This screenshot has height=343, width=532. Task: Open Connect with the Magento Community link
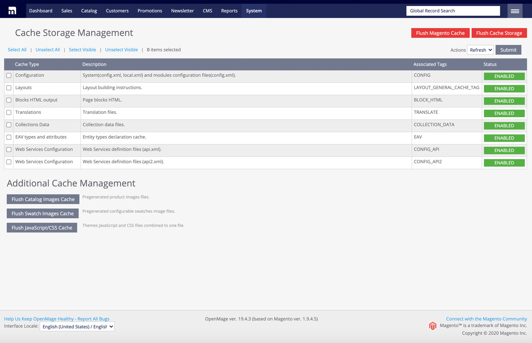(x=486, y=319)
